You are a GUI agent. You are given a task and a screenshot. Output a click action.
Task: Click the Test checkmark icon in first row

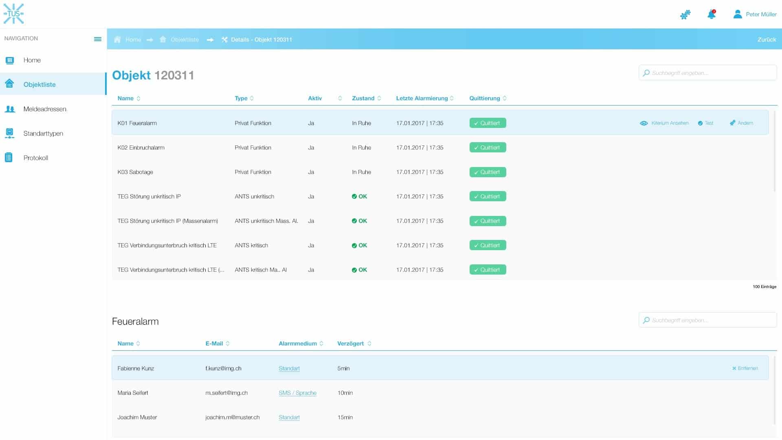click(700, 123)
